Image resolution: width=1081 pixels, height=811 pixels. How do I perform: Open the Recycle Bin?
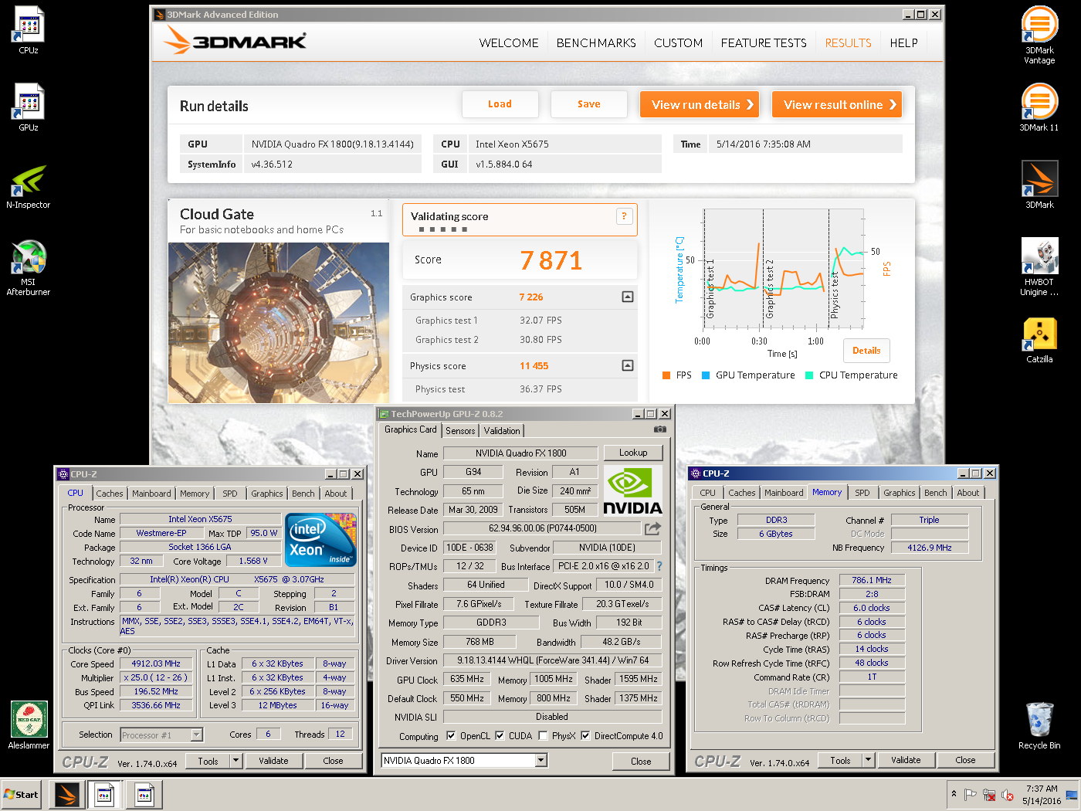[1039, 725]
